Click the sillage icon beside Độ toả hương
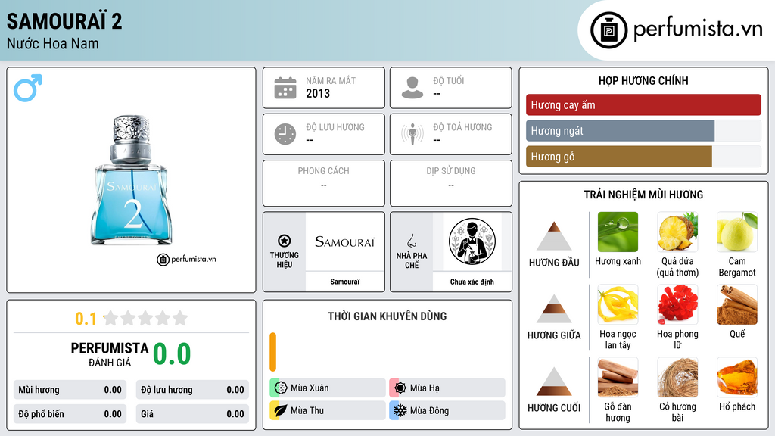Viewport: 775px width, 436px height. [x=412, y=134]
